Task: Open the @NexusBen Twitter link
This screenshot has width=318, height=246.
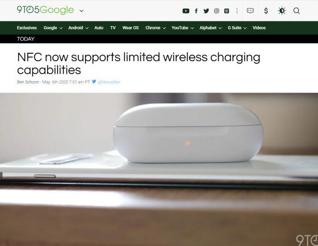Action: click(x=109, y=82)
